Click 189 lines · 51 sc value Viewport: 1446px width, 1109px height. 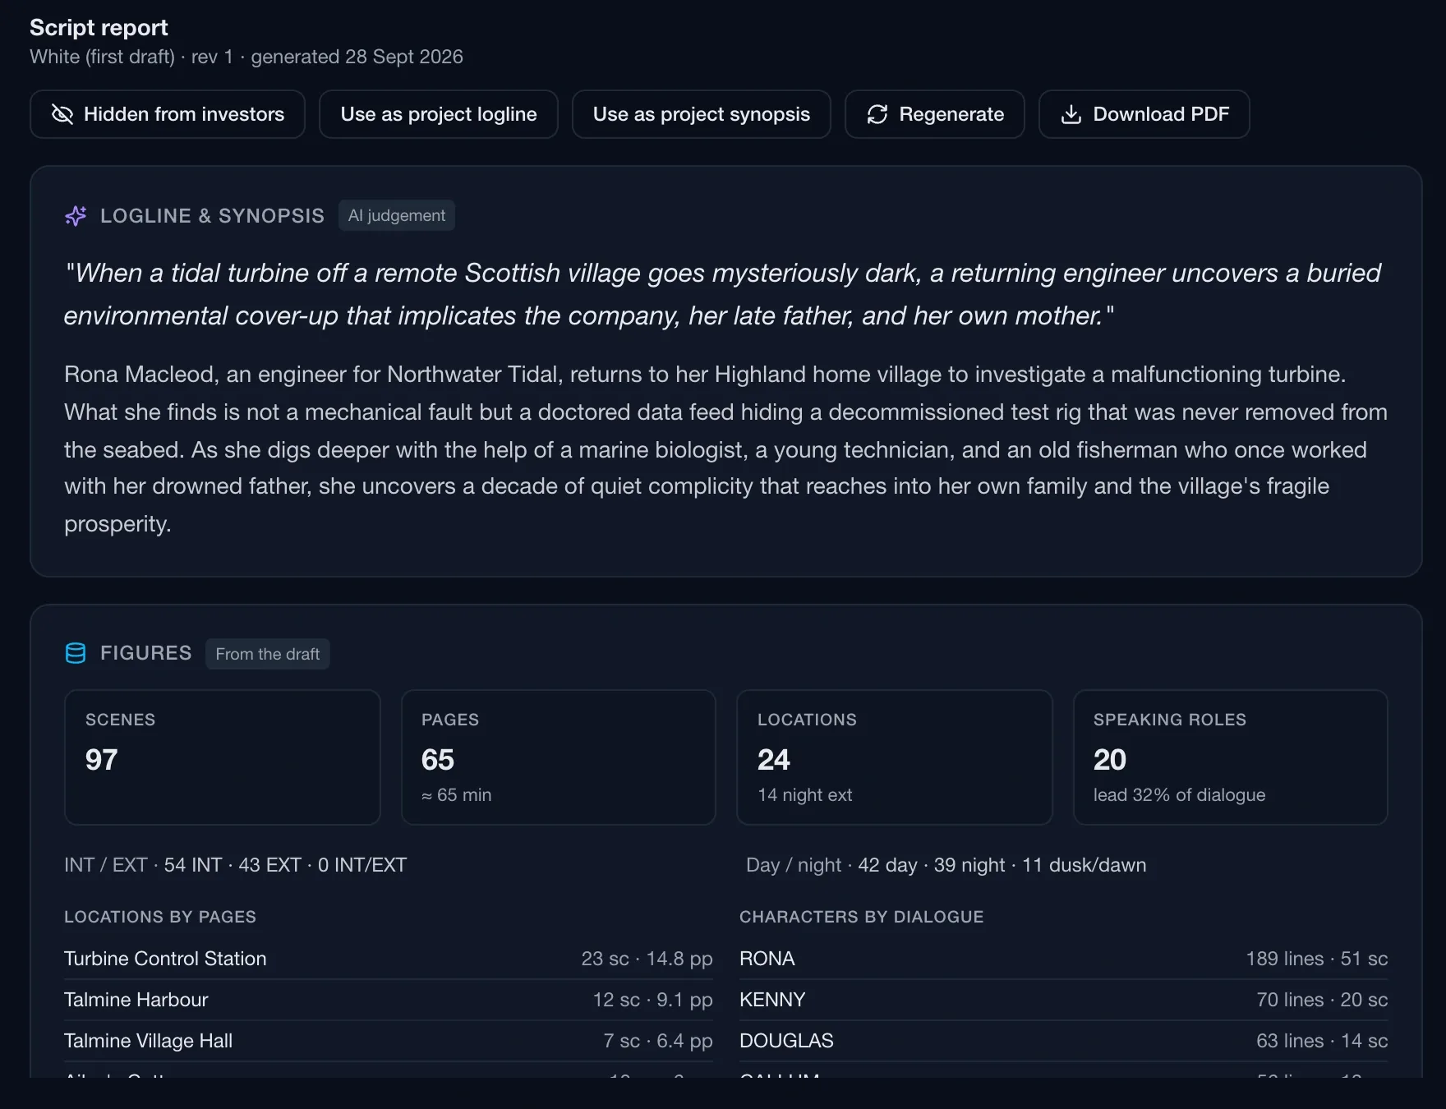1317,959
